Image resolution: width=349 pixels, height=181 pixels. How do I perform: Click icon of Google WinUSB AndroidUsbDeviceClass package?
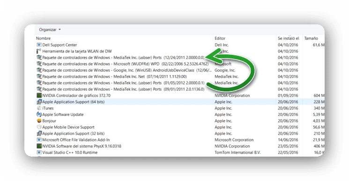coord(39,70)
